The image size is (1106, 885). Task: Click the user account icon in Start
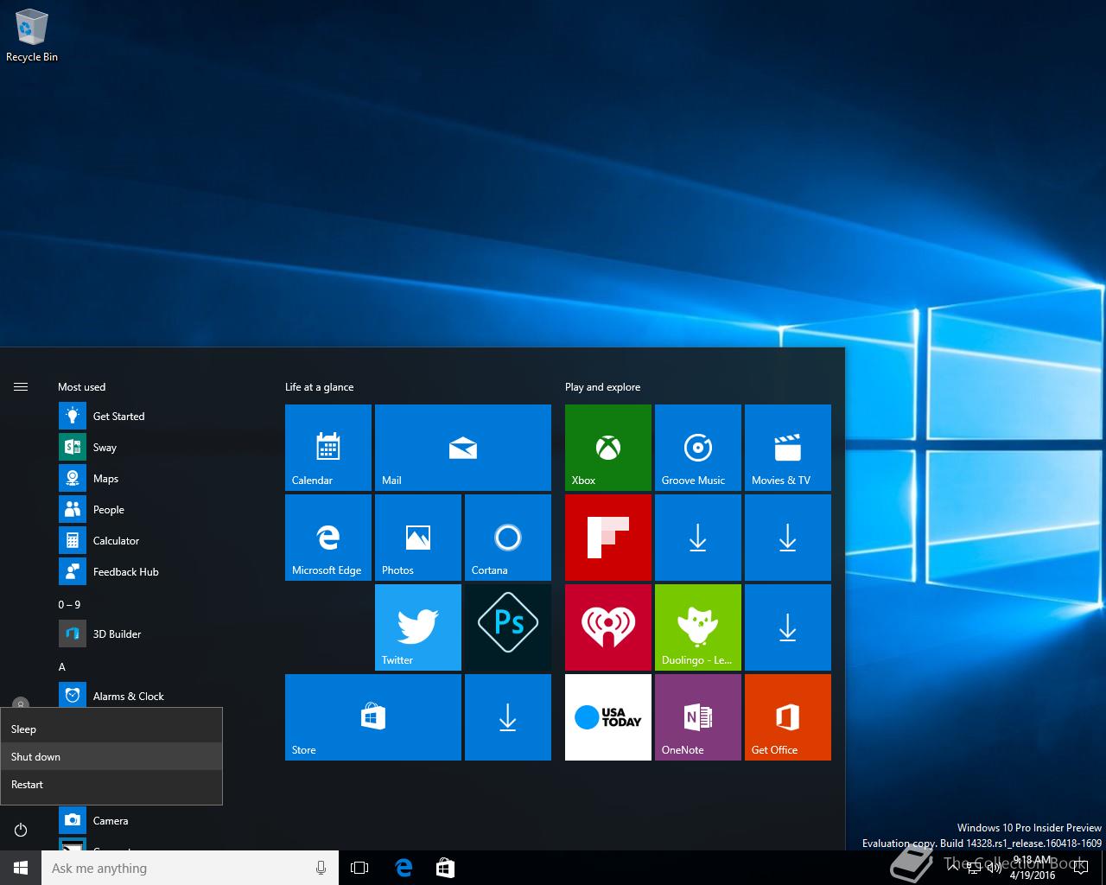(x=21, y=704)
